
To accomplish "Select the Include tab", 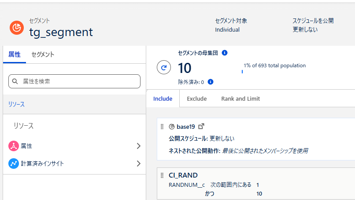I will click(163, 98).
